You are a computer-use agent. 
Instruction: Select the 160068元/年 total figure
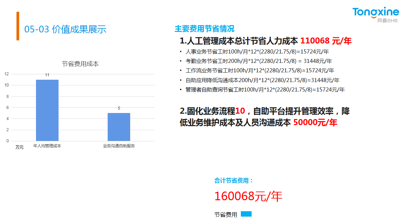pyautogui.click(x=248, y=196)
